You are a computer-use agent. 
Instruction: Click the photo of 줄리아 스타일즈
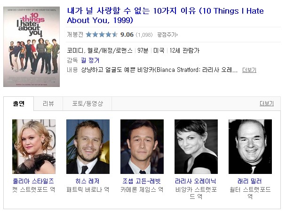pyautogui.click(x=34, y=147)
